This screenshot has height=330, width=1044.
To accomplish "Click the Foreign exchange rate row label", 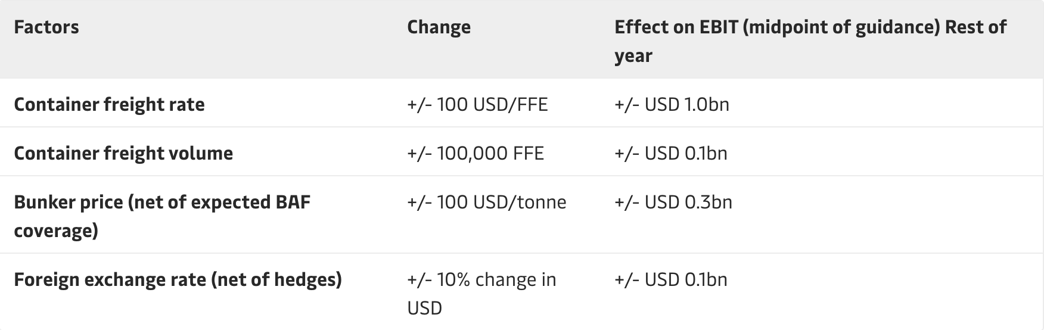I will (178, 280).
